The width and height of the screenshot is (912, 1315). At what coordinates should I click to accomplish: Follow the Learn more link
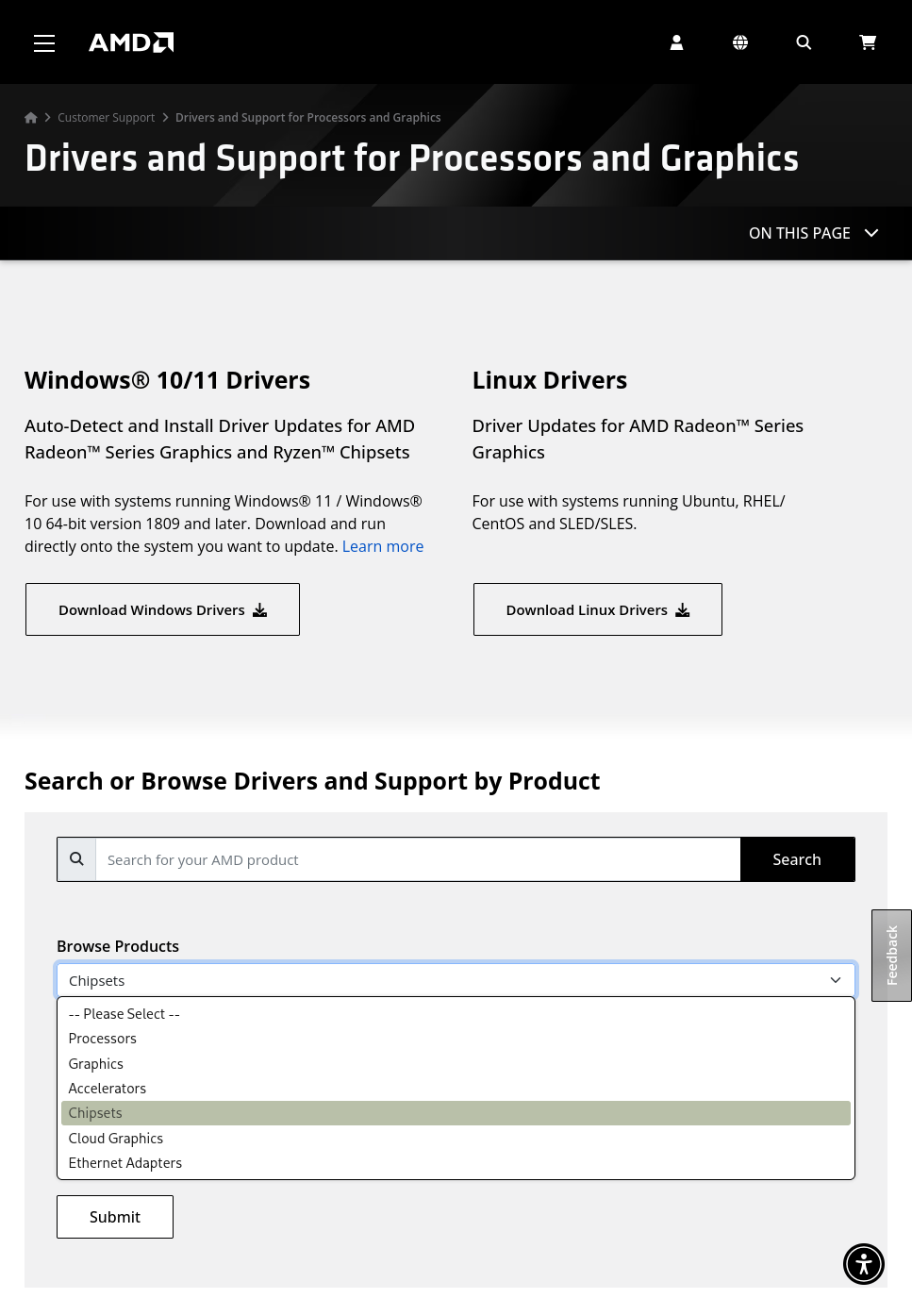(x=382, y=546)
